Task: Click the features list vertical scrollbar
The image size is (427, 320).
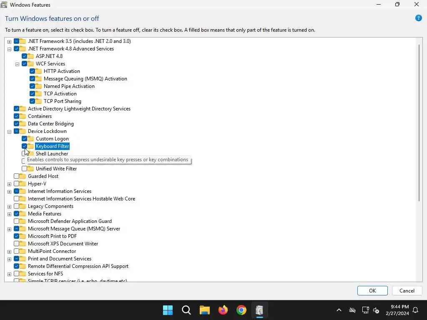Action: click(x=419, y=122)
